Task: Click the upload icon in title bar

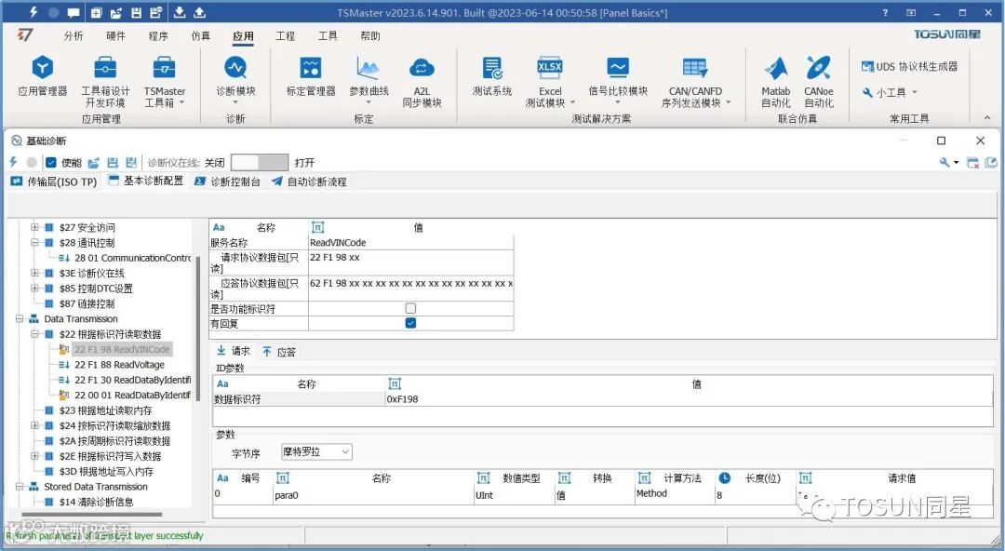Action: pyautogui.click(x=199, y=12)
